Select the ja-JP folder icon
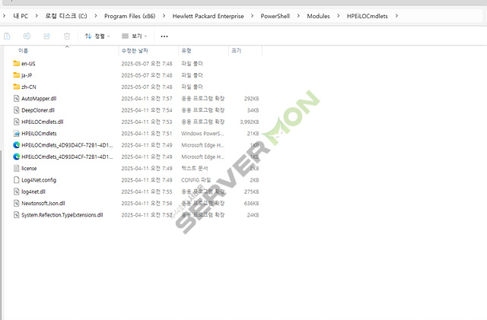 coord(17,75)
